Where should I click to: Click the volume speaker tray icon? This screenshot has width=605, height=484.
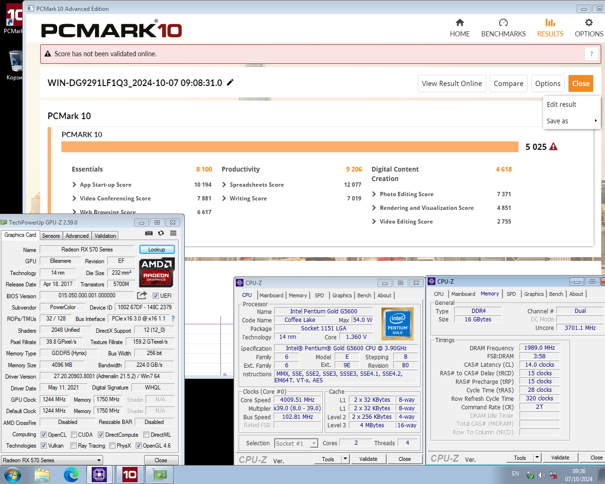point(541,475)
